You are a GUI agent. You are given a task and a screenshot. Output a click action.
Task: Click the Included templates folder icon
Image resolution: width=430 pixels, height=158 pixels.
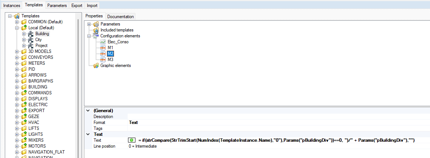(96, 30)
